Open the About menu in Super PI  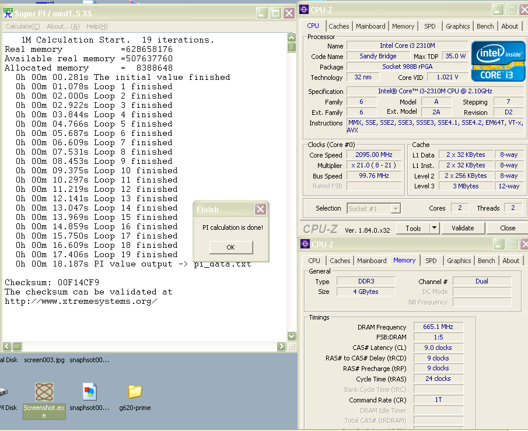63,26
